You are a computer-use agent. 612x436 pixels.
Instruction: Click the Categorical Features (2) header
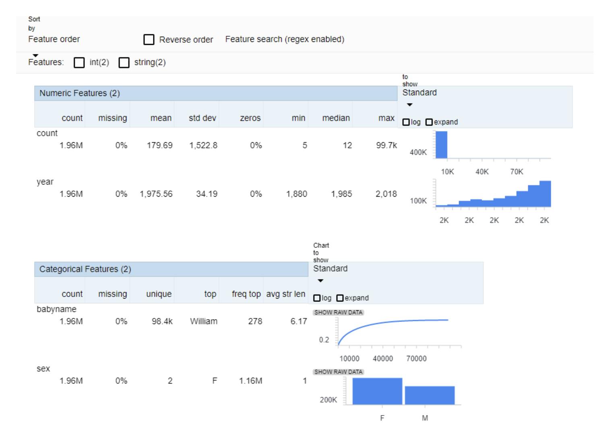pos(171,269)
